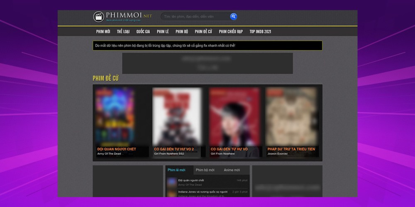
Task: Advance the Phim đề cử carousel next arrow
Action: pos(314,121)
